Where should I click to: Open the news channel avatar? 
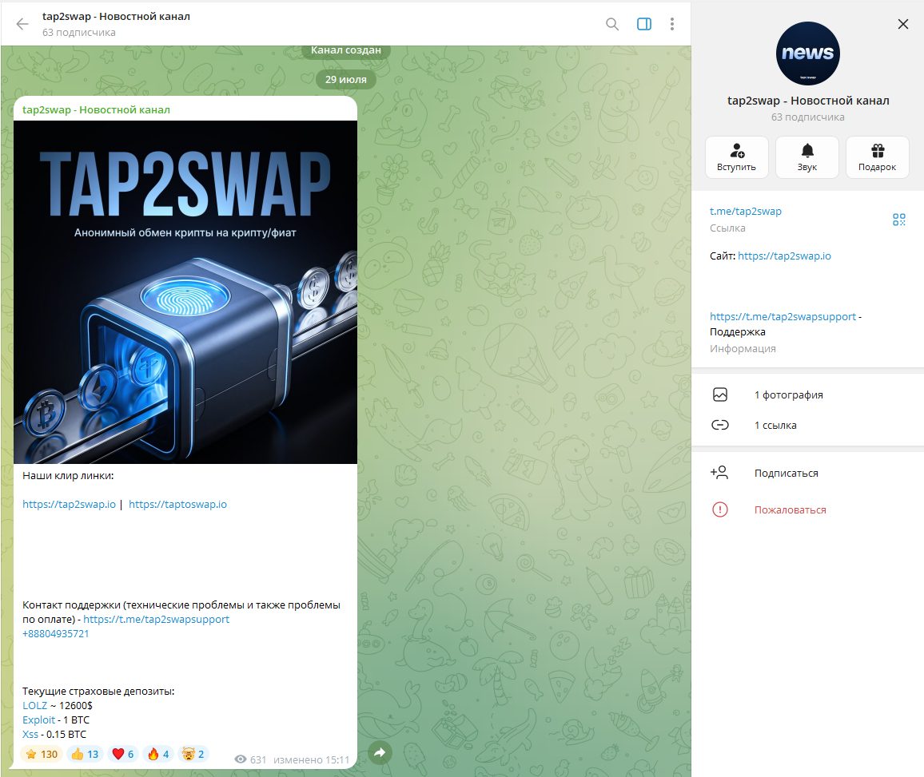point(808,54)
